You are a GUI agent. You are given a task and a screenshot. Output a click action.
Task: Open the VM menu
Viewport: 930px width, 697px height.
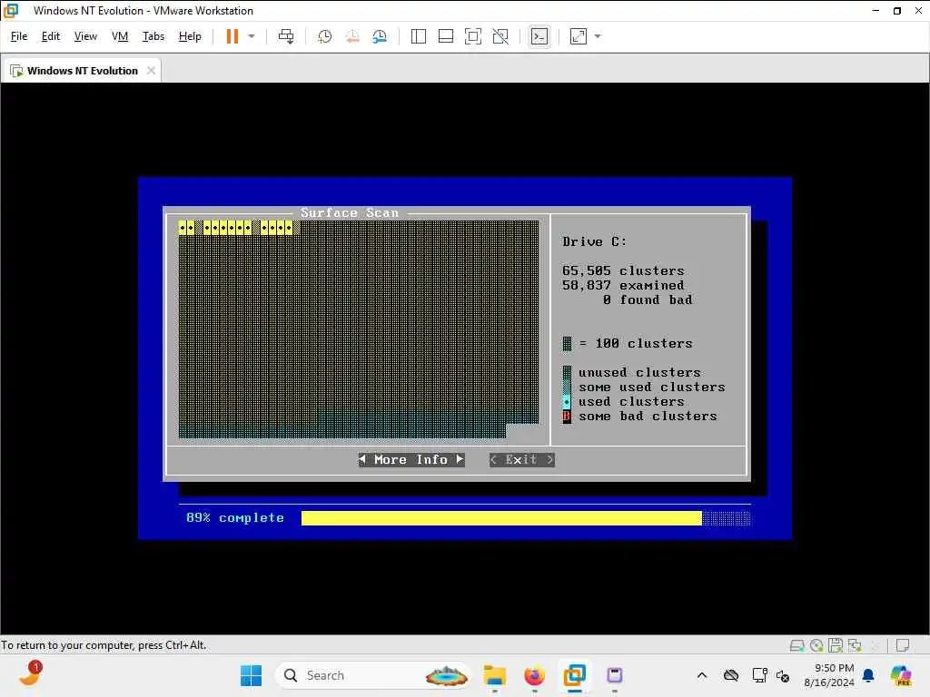coord(120,36)
